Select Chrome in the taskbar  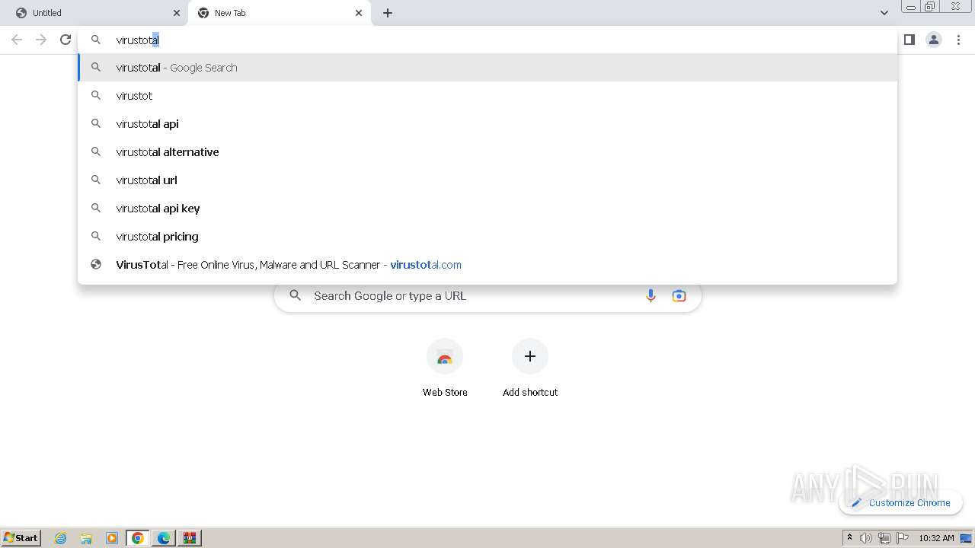[x=138, y=538]
